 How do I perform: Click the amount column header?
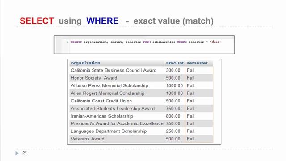click(x=175, y=63)
